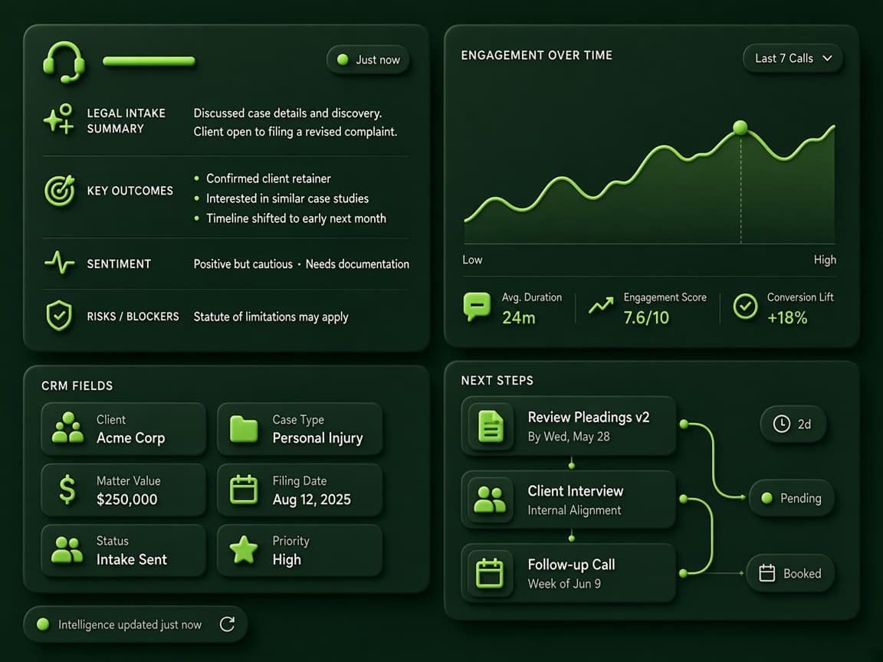The height and width of the screenshot is (662, 883).
Task: Click the people icon in the Status field
Action: click(67, 550)
